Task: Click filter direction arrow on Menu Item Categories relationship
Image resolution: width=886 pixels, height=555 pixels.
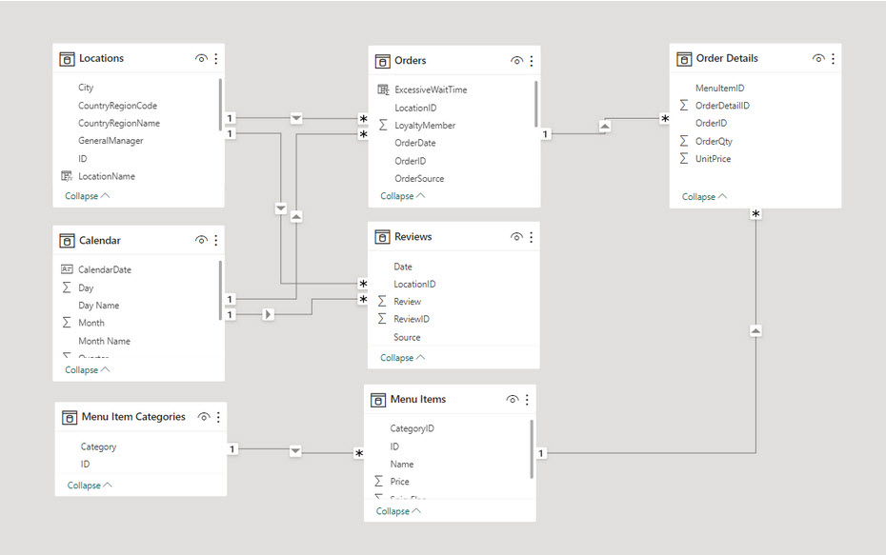Action: coord(295,450)
